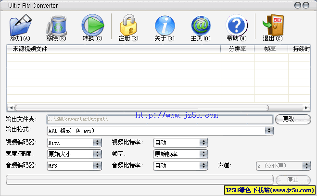Click the 停止 stop button
317x196 pixels.
tap(293, 180)
